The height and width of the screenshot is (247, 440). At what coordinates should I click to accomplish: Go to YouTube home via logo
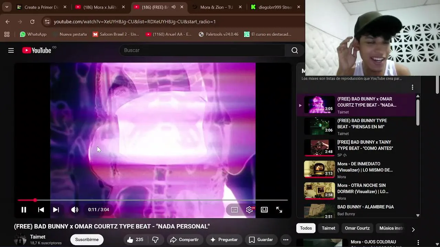click(x=37, y=50)
